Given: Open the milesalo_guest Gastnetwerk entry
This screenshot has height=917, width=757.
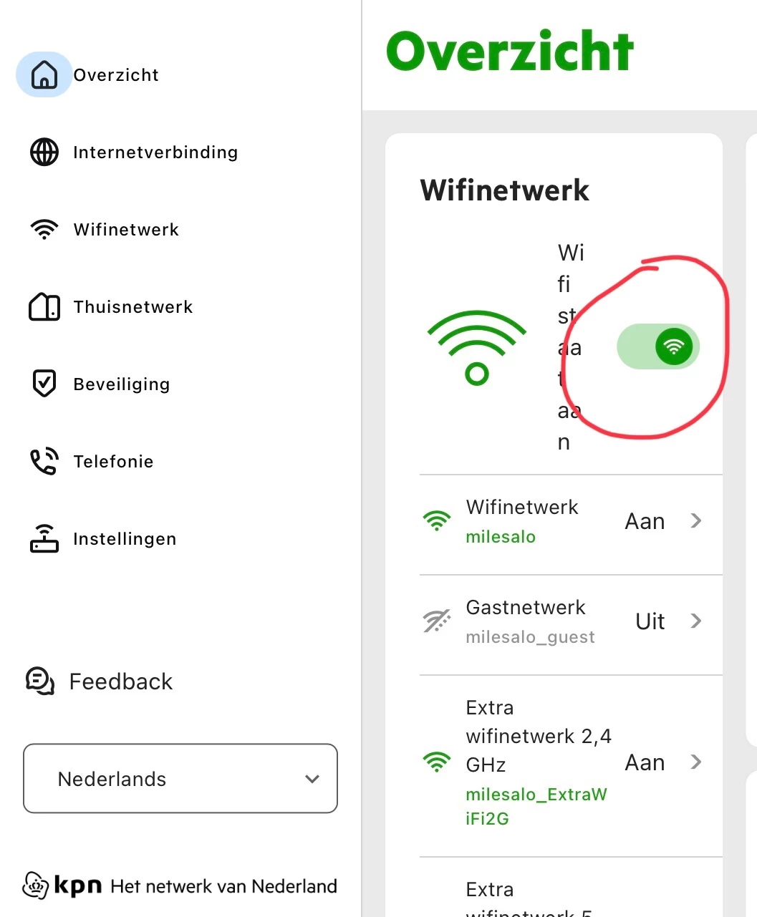Looking at the screenshot, I should coord(530,621).
